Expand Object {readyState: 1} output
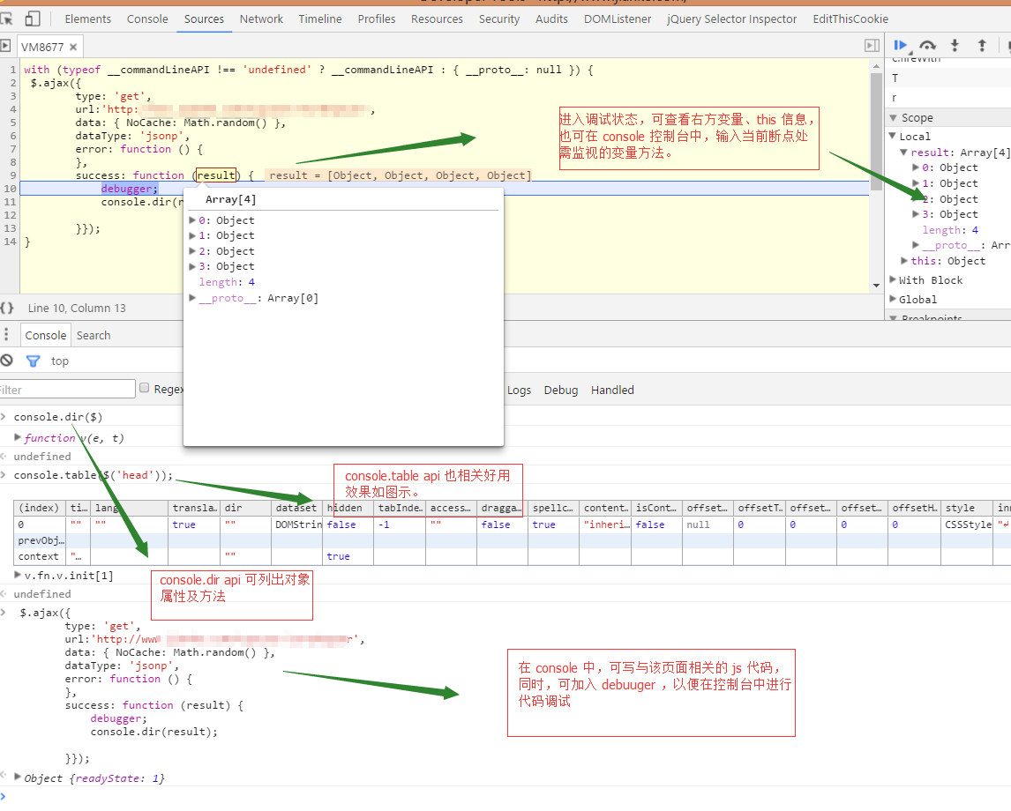Image resolution: width=1011 pixels, height=811 pixels. click(x=18, y=777)
